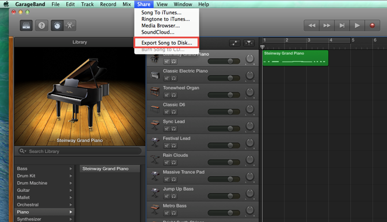Open the Library panel button
The height and width of the screenshot is (222, 387).
point(26,26)
